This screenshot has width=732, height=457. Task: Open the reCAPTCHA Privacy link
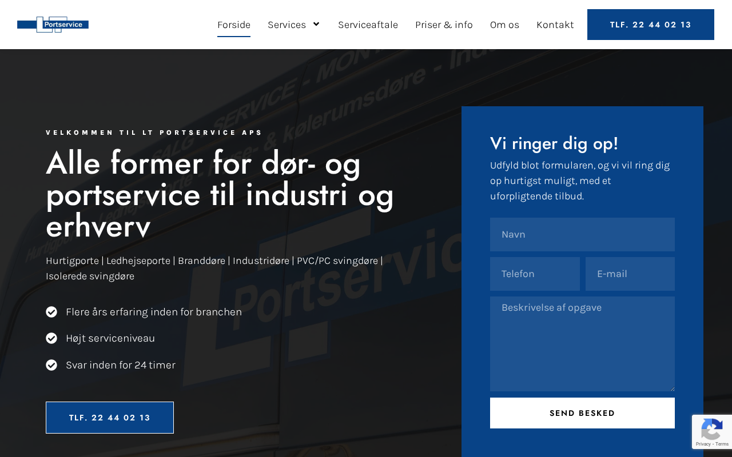[703, 444]
